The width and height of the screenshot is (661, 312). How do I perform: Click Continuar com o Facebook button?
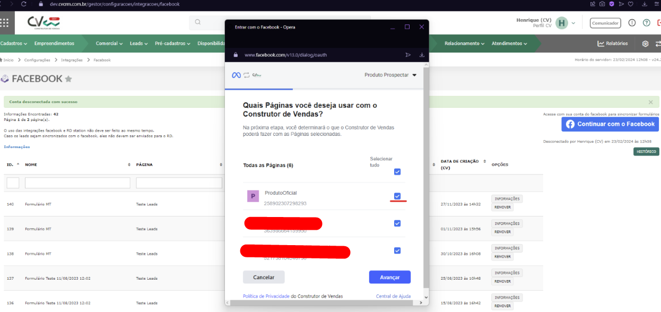coord(610,124)
